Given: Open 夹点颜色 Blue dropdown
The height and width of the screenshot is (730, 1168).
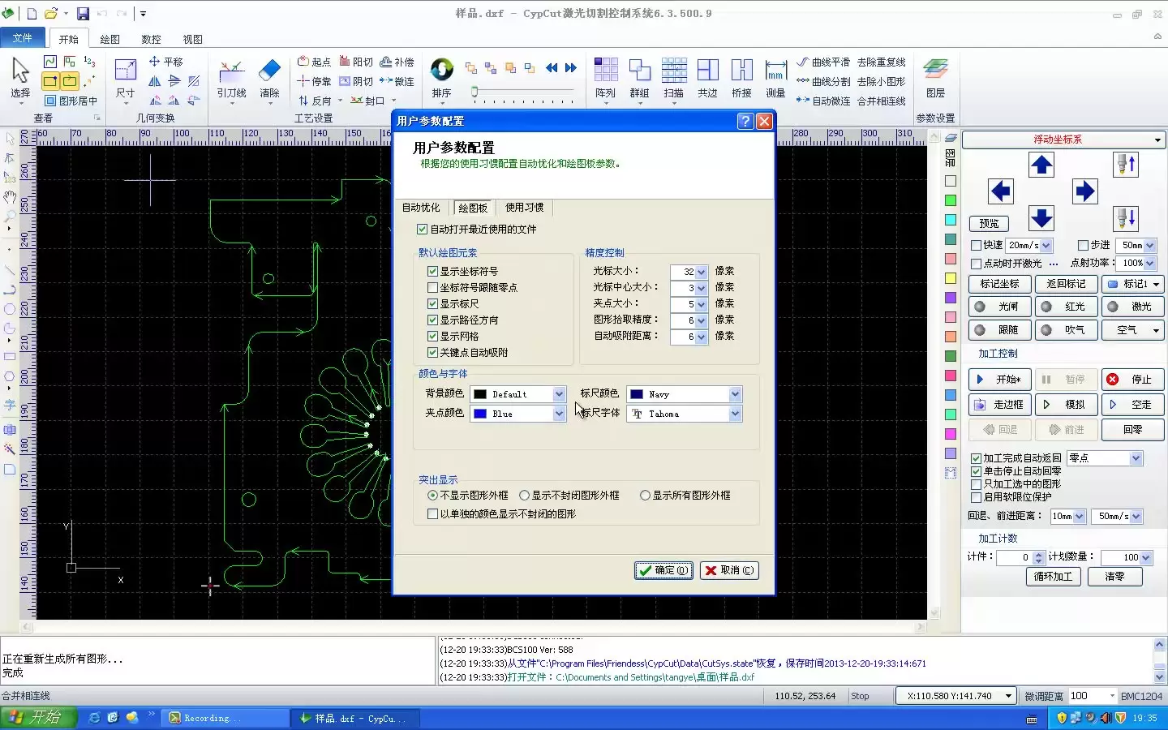Looking at the screenshot, I should [x=559, y=414].
